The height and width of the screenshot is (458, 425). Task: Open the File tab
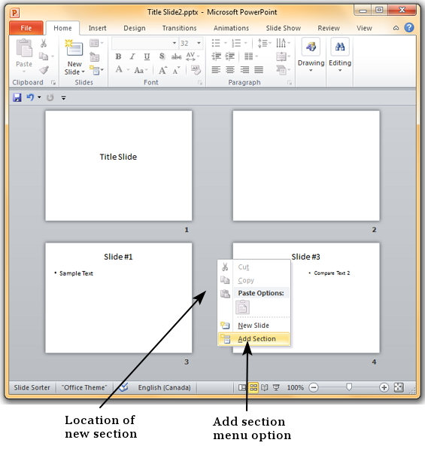coord(26,28)
